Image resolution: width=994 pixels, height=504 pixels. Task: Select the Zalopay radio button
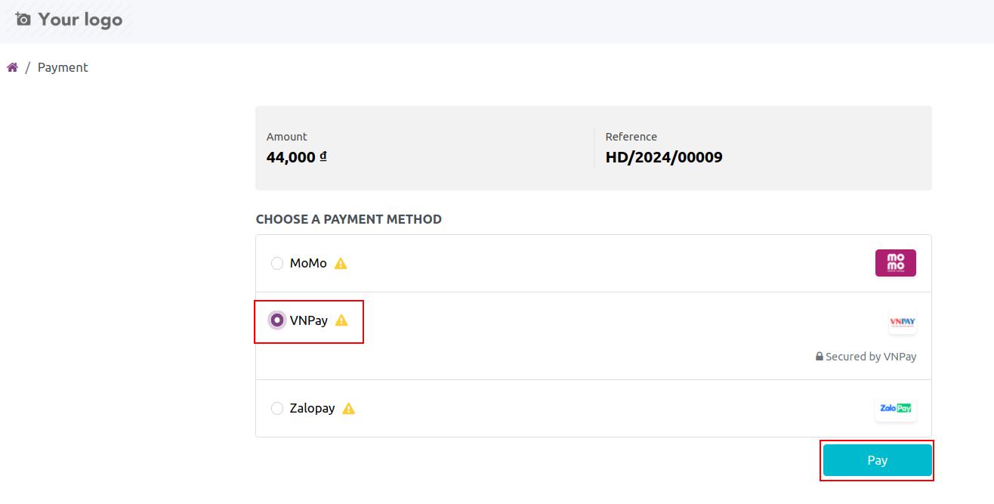click(x=277, y=408)
